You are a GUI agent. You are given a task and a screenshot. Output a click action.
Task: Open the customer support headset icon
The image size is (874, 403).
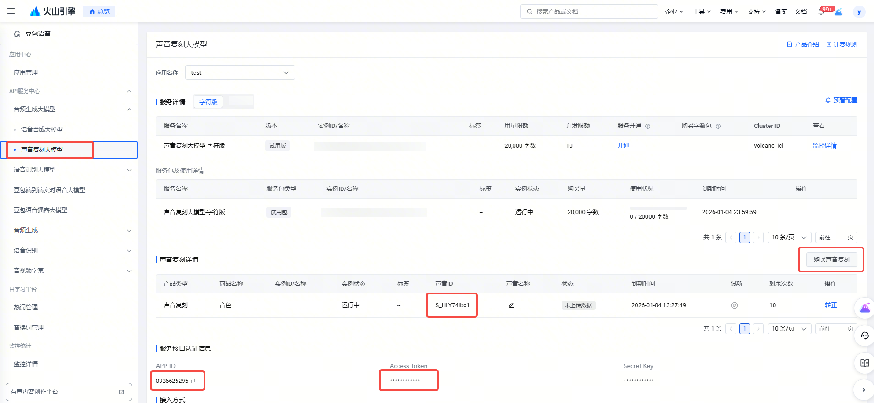point(864,336)
